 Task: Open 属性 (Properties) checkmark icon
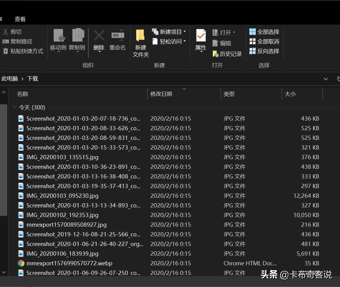coord(201,36)
